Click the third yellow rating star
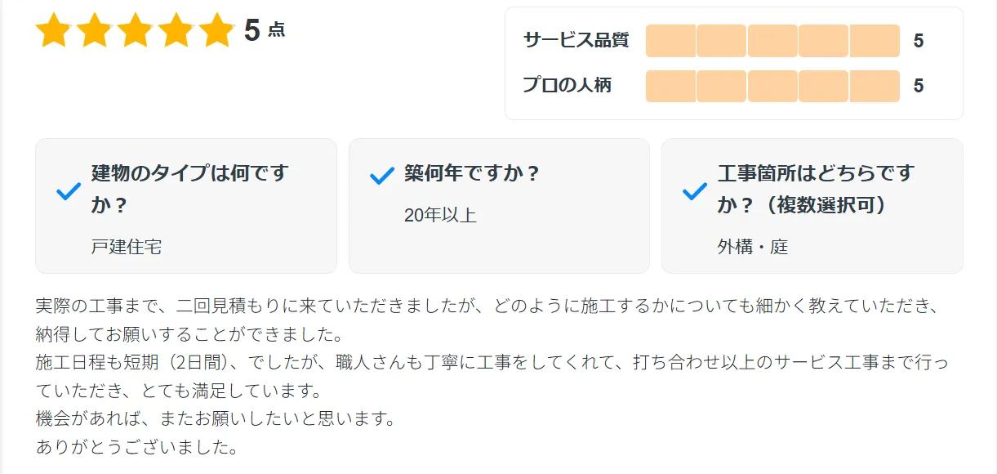Viewport: 997px width, 474px height. [136, 31]
